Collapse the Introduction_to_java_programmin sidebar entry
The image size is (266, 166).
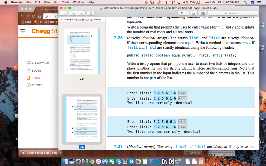tap(61, 19)
